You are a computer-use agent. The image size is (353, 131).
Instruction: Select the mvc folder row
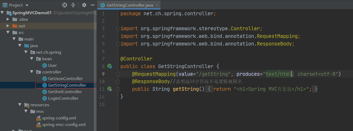48,111
